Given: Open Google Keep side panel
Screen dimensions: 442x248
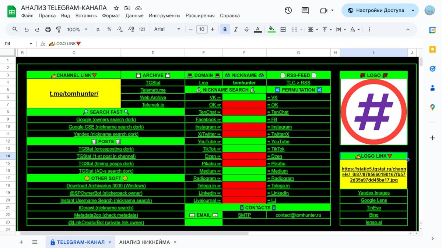Looking at the screenshot, I should pos(432,49).
